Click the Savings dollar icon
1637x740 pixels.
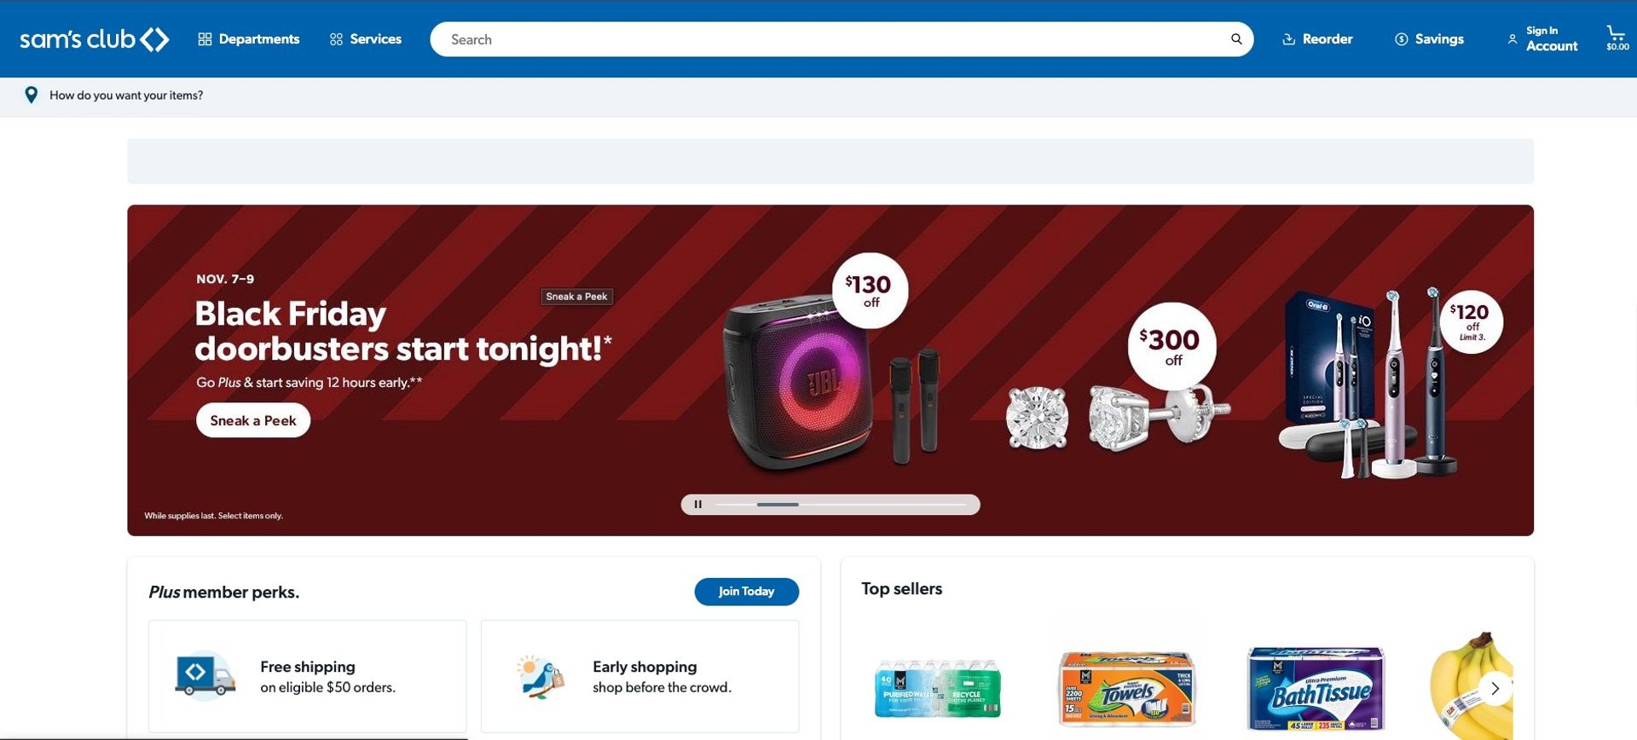pos(1401,39)
